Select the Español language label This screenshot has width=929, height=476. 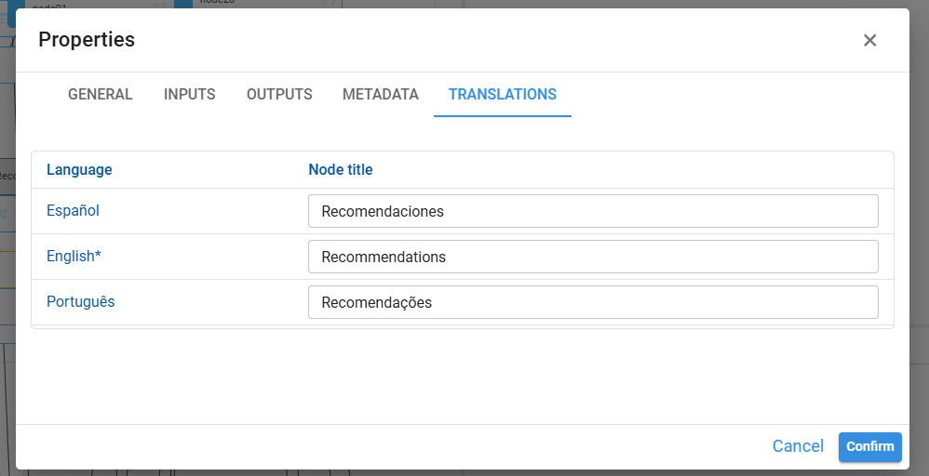(x=74, y=211)
